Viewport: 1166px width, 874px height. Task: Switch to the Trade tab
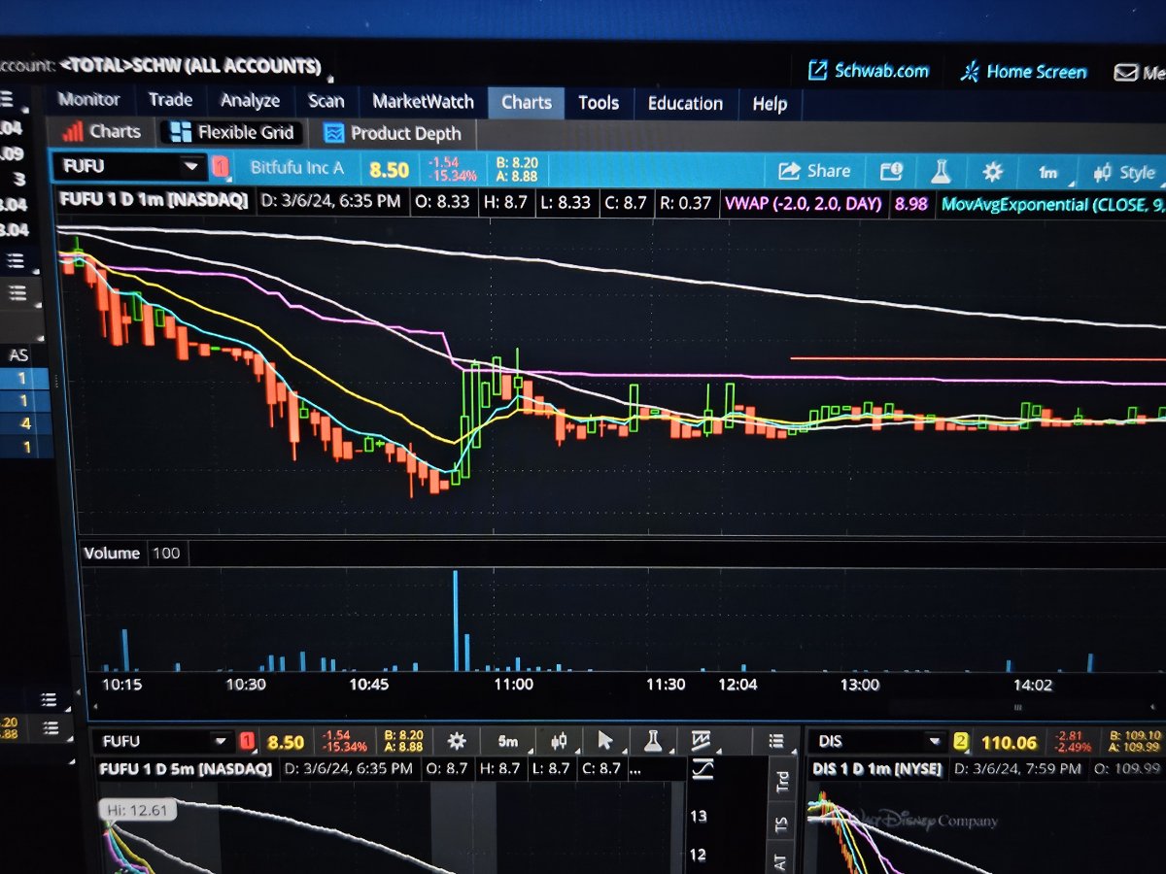(171, 99)
